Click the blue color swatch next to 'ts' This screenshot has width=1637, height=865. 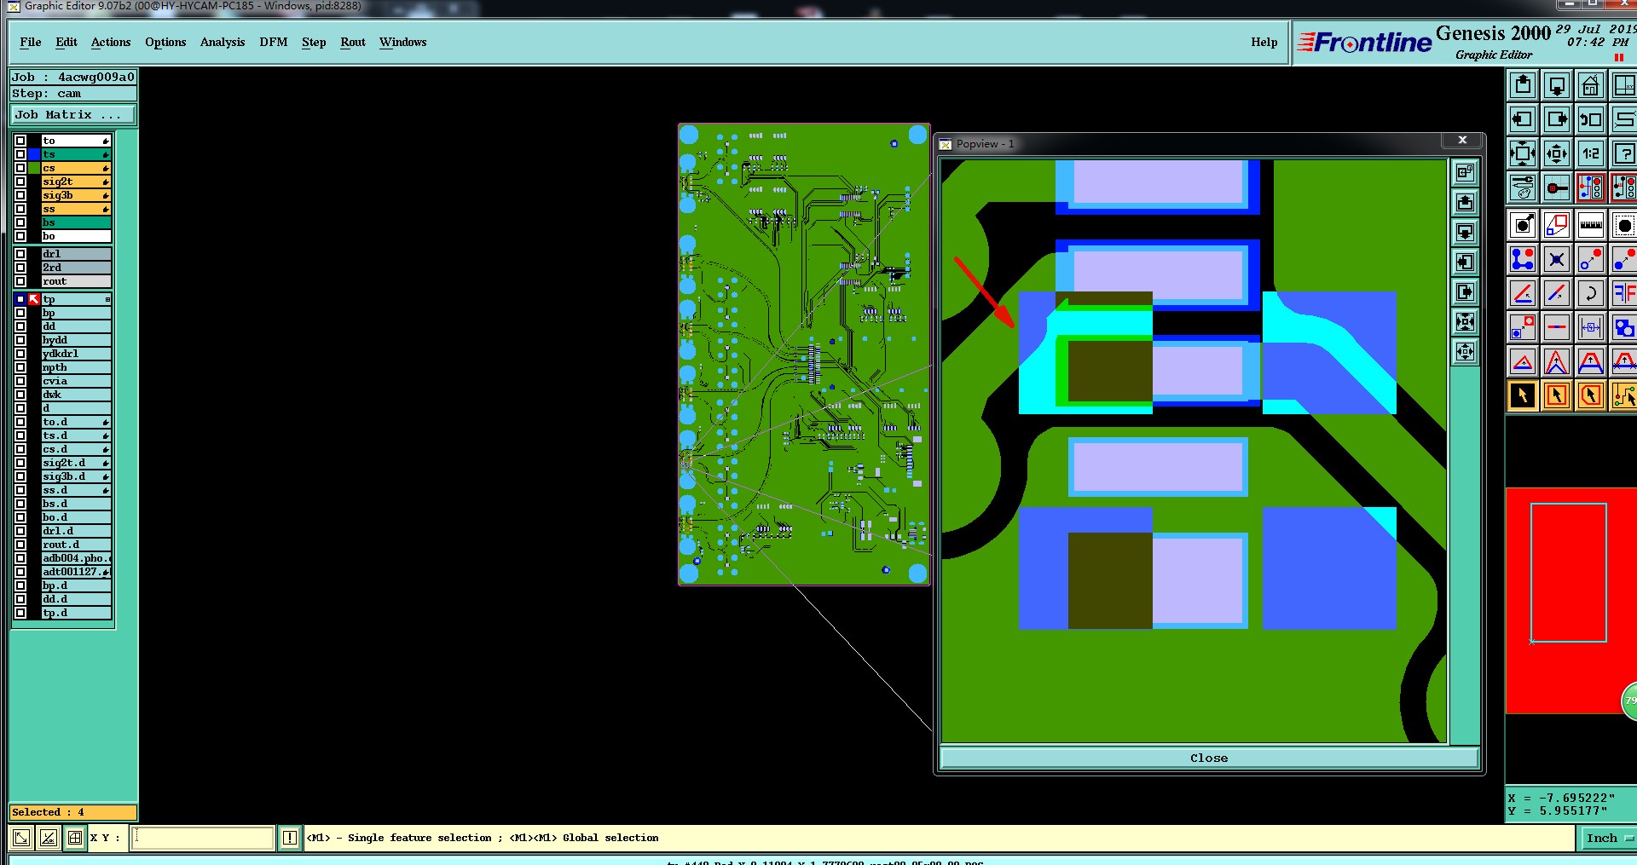pyautogui.click(x=34, y=154)
